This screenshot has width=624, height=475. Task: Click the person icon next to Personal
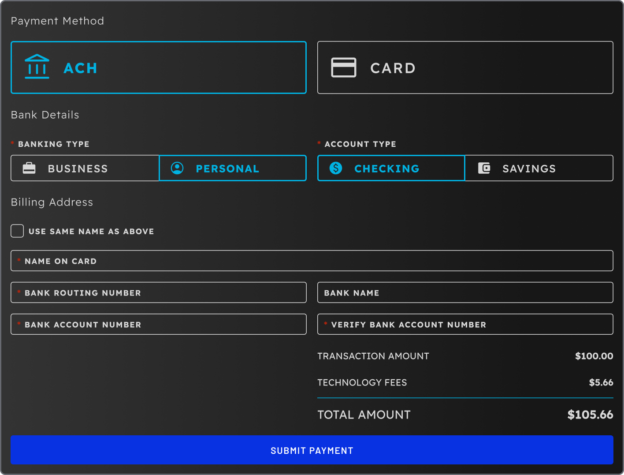[x=177, y=168]
